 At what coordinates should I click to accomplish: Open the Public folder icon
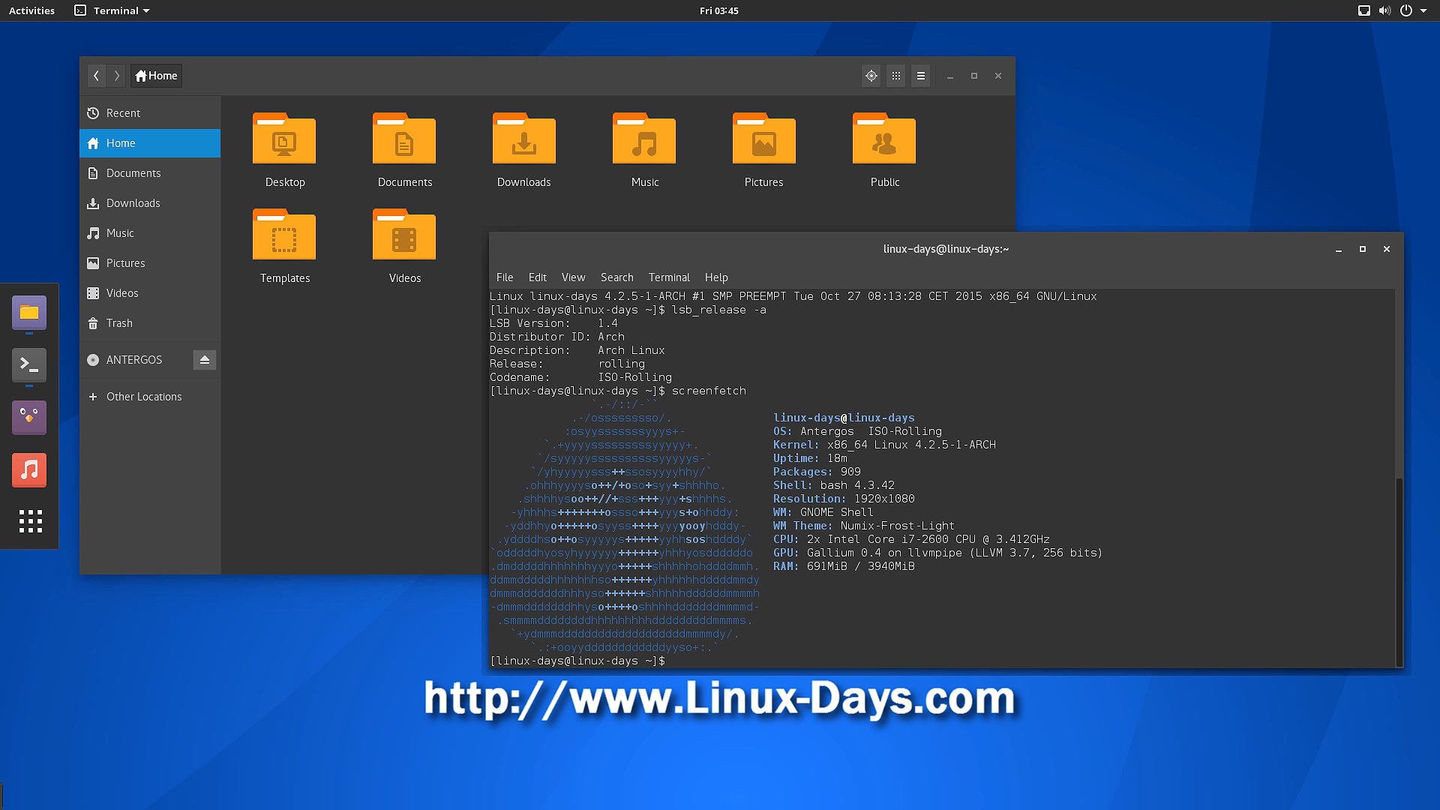coord(884,139)
